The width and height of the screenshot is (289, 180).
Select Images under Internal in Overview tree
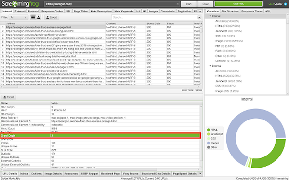229,41
